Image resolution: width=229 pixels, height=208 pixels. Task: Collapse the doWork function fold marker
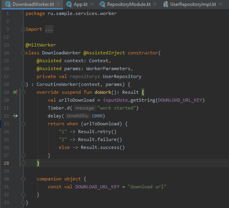coord(23,92)
